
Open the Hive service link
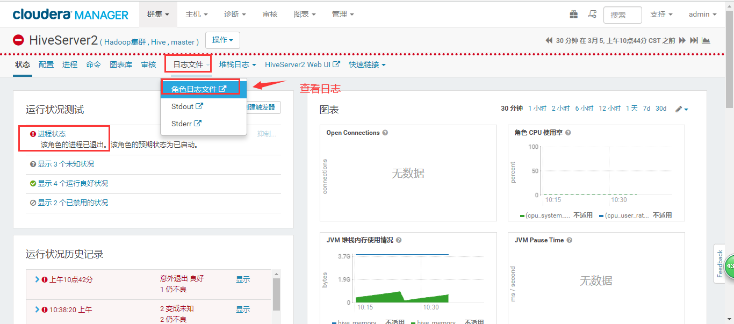tap(159, 41)
